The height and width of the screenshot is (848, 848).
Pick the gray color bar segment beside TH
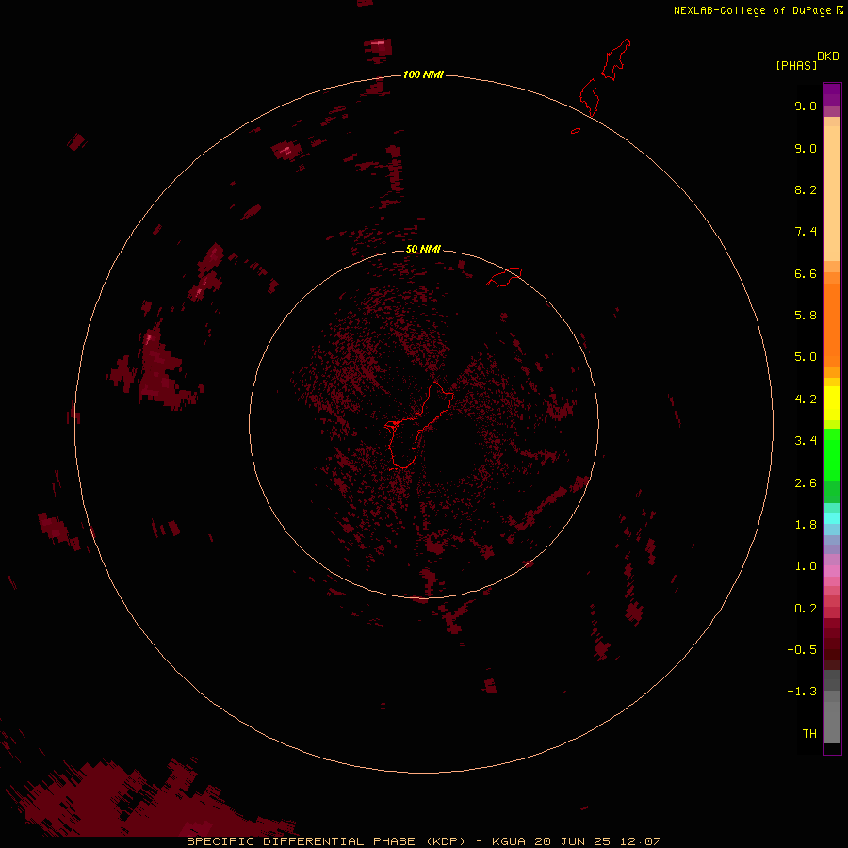pos(832,722)
